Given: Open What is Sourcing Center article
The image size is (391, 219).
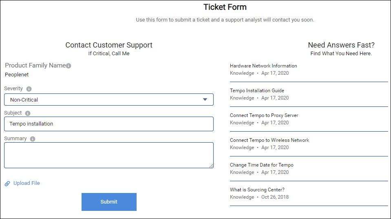Looking at the screenshot, I should (257, 190).
